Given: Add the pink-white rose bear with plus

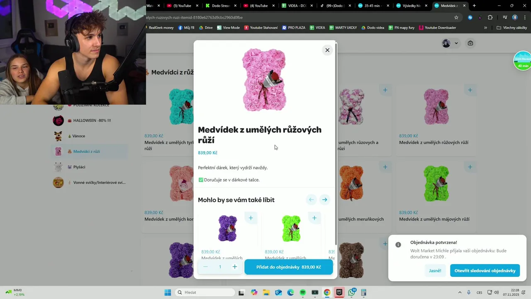Looking at the screenshot, I should pos(385,90).
